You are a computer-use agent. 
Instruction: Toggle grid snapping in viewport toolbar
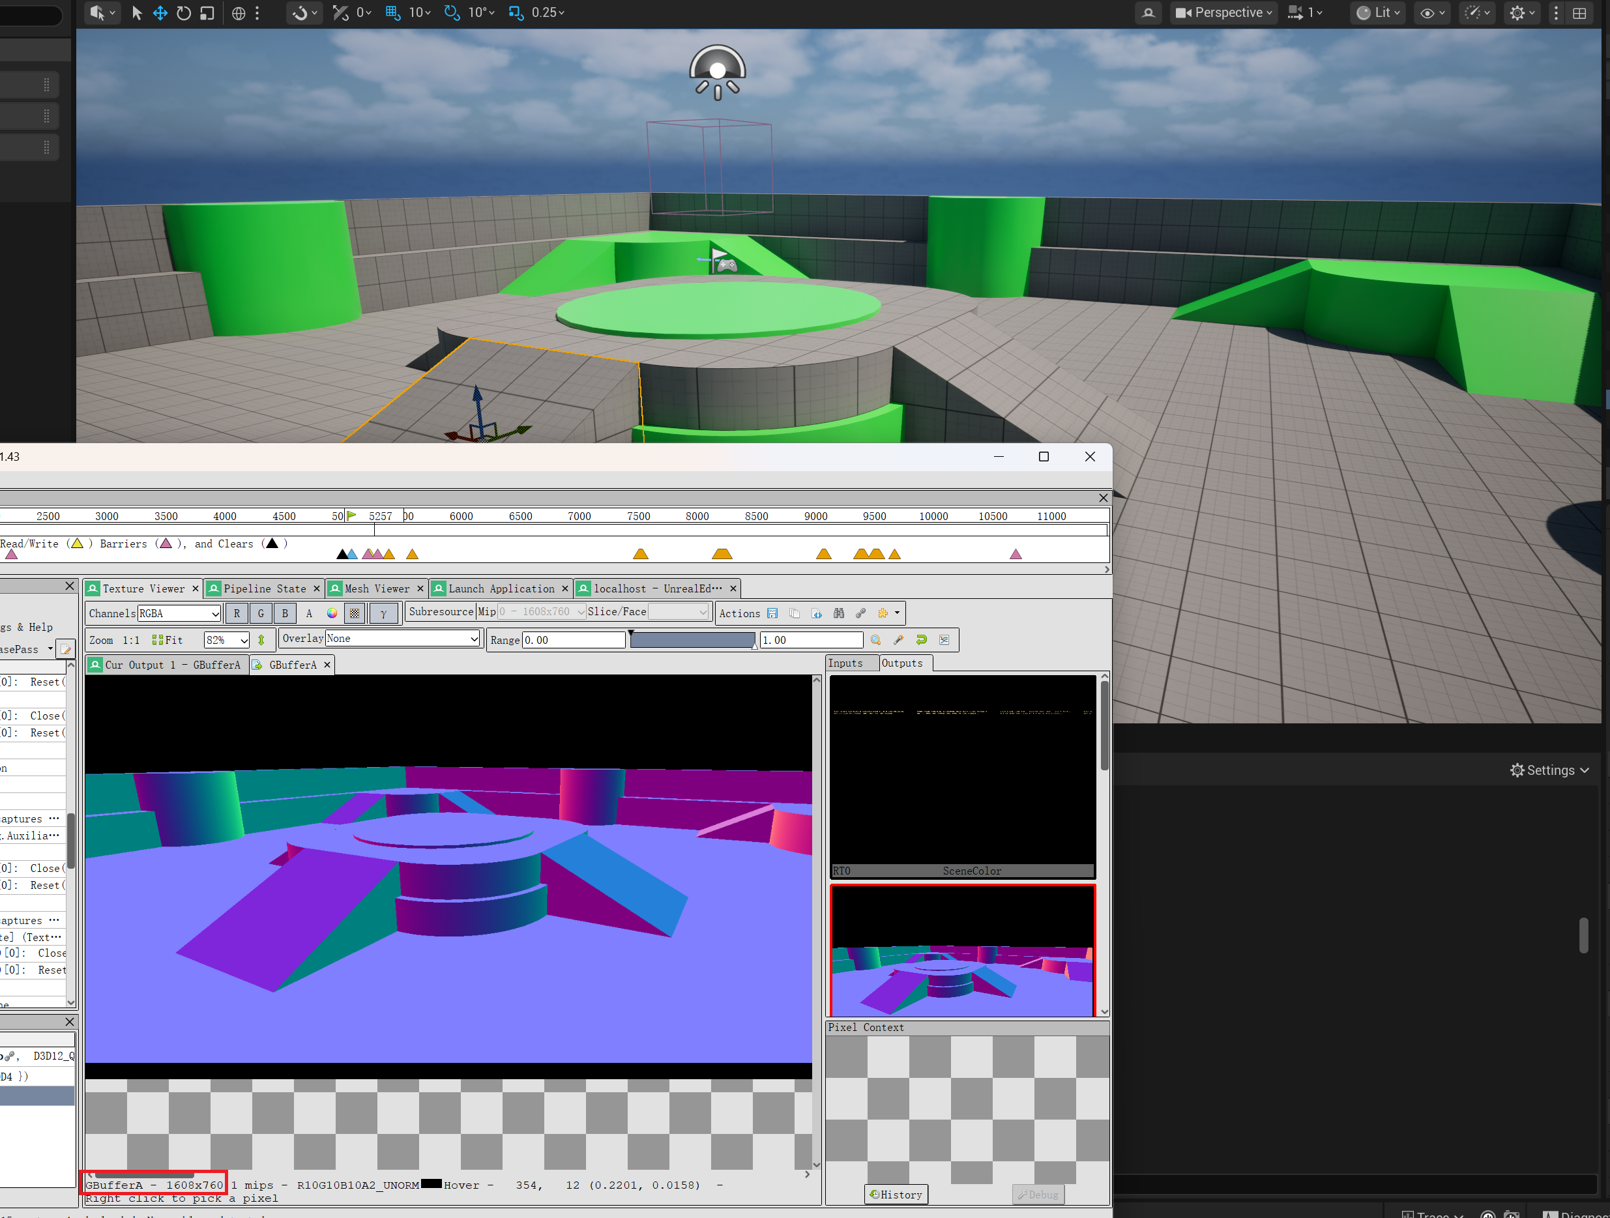(392, 12)
